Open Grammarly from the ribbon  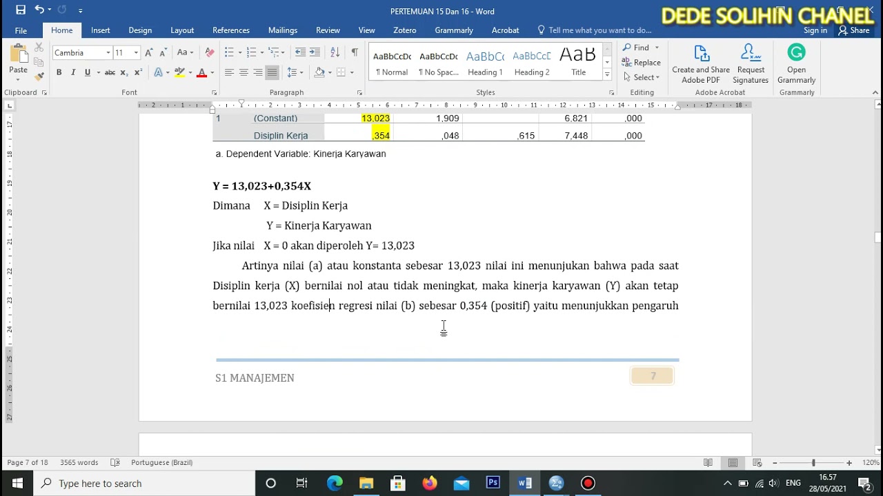click(796, 64)
